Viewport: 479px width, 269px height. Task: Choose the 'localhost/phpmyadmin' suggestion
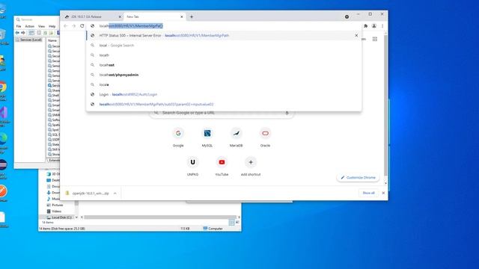(x=224, y=75)
